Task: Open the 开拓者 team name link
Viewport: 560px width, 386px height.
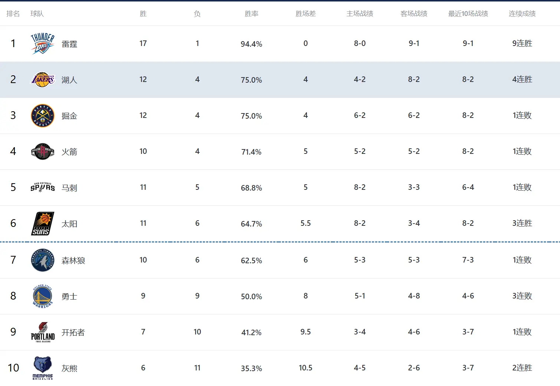Action: 73,333
